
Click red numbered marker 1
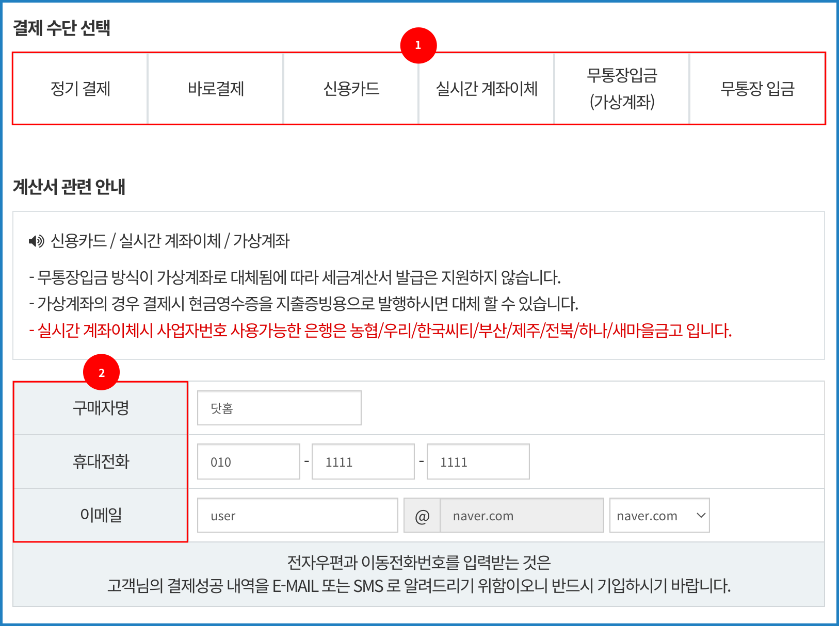pyautogui.click(x=418, y=45)
